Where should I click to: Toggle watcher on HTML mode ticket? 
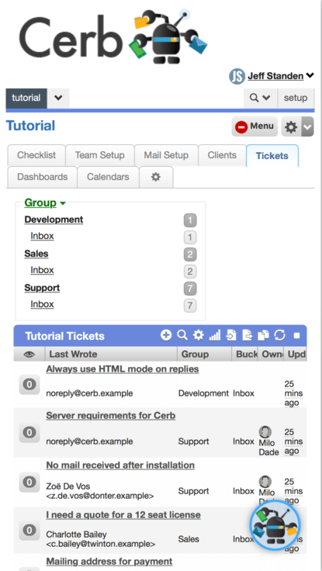coord(29,384)
